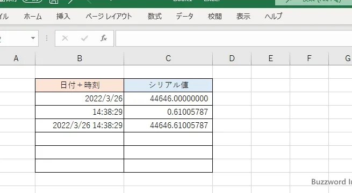Click the search box in title bar
This screenshot has height=193, width=352.
click(x=314, y=2)
